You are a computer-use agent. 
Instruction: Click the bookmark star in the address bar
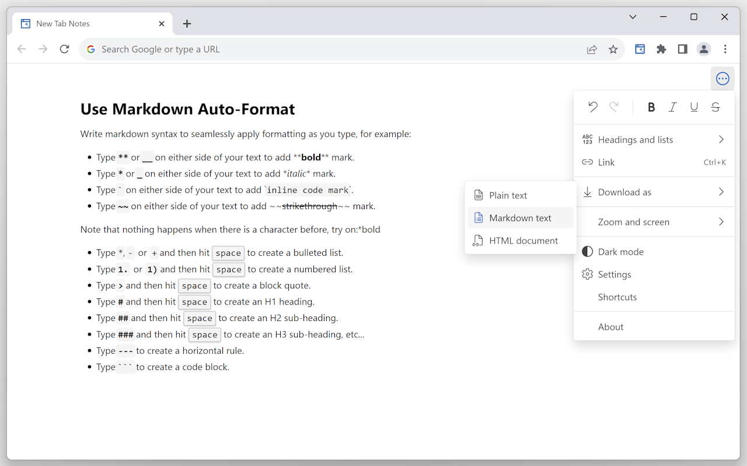coord(613,49)
